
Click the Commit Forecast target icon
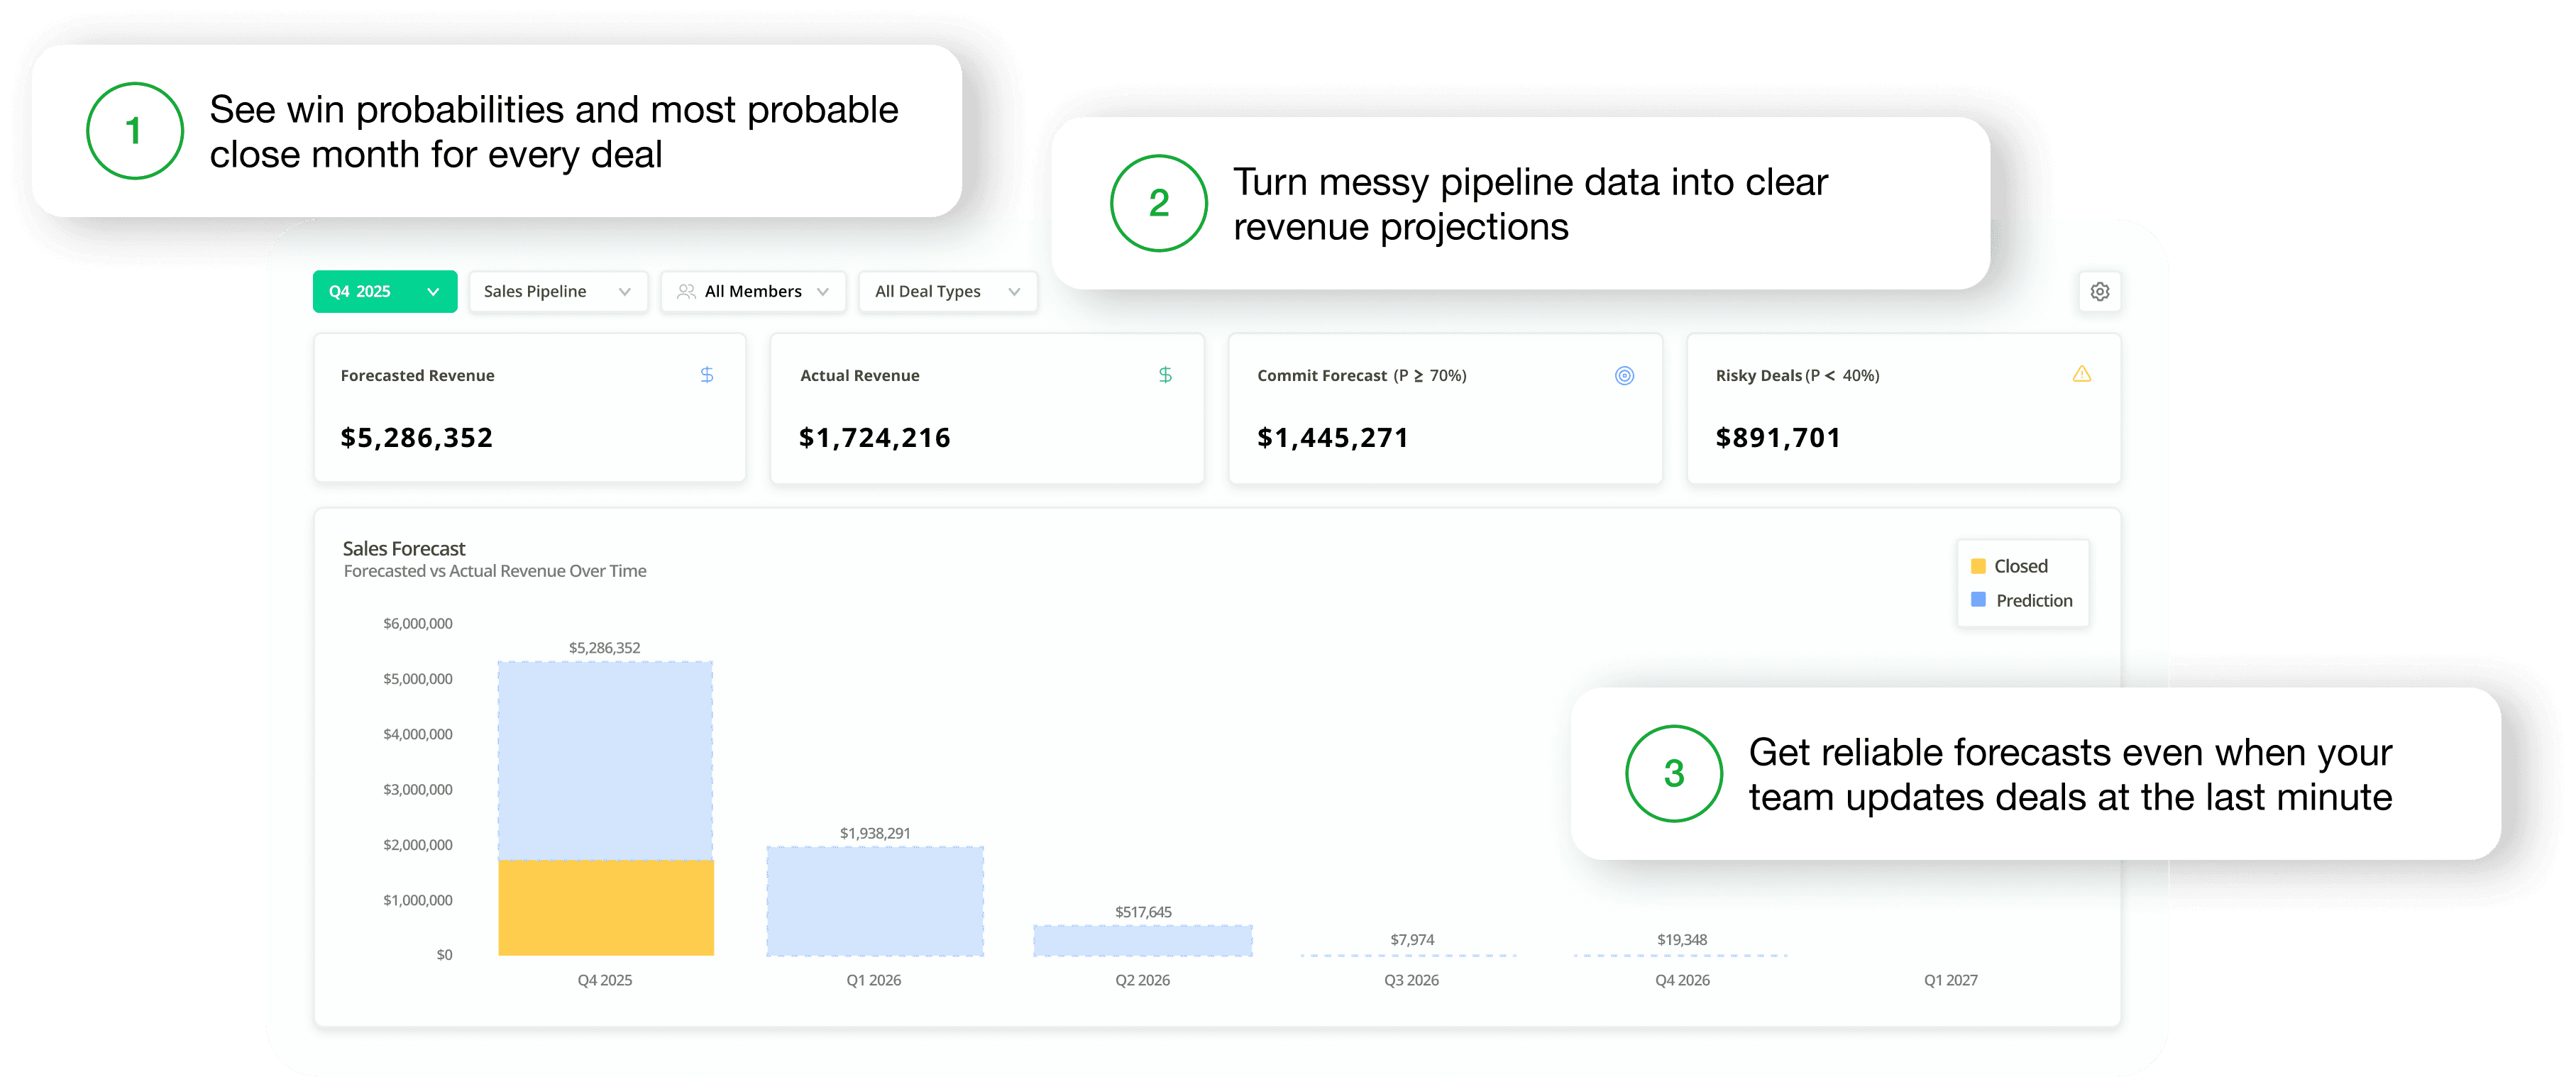[1624, 376]
